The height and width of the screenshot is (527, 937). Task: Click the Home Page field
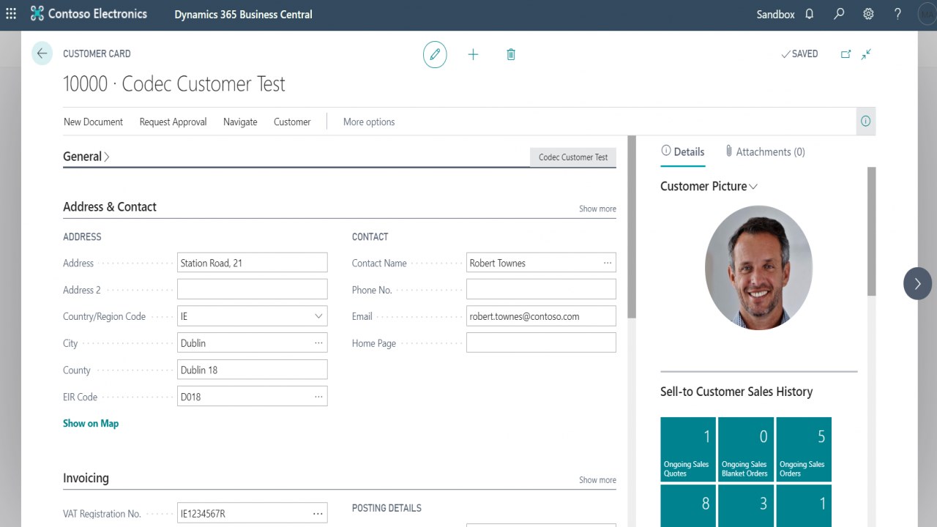pyautogui.click(x=541, y=343)
